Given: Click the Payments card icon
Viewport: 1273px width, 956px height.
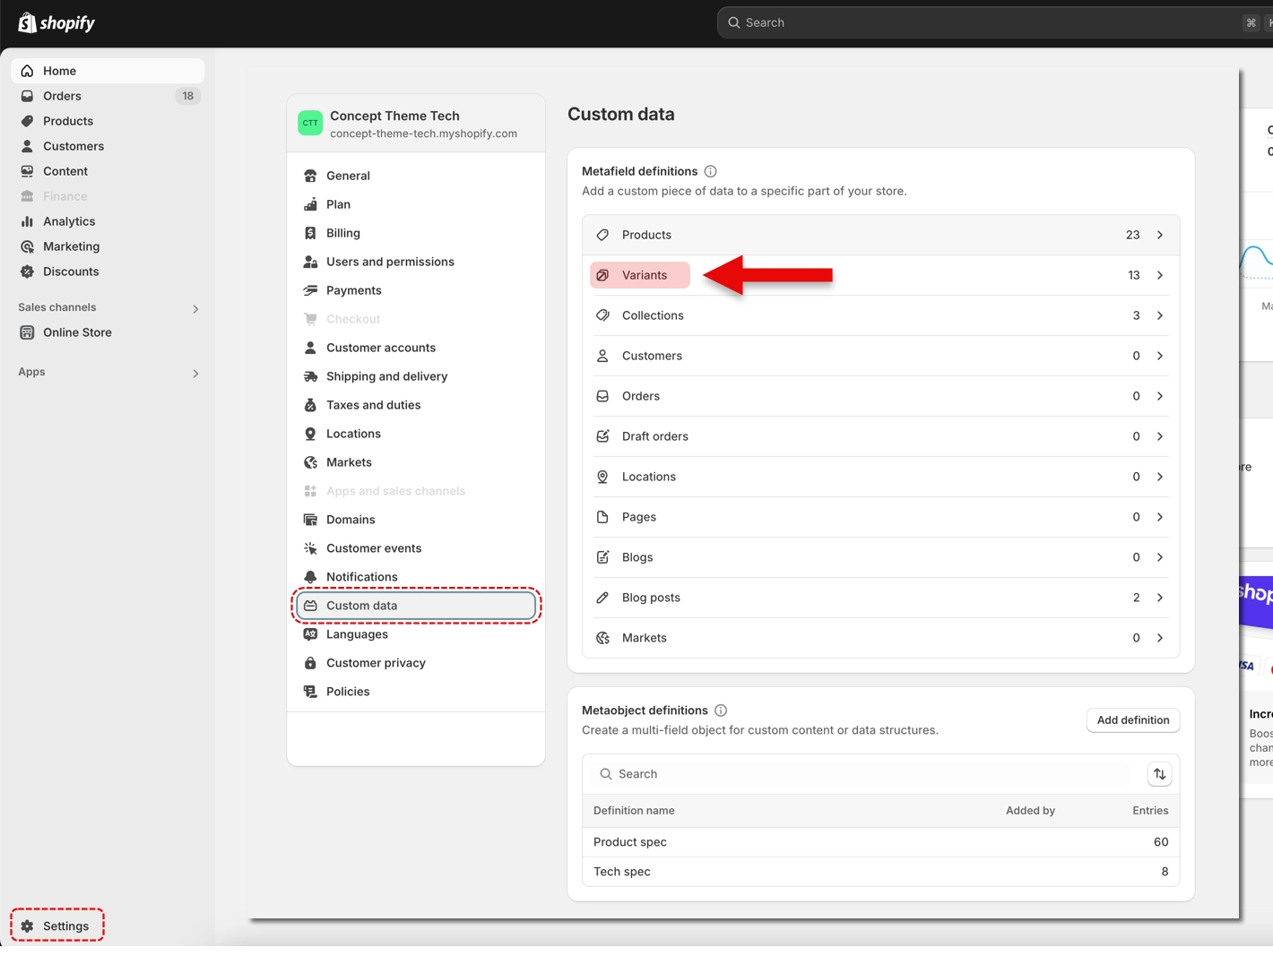Looking at the screenshot, I should 310,290.
